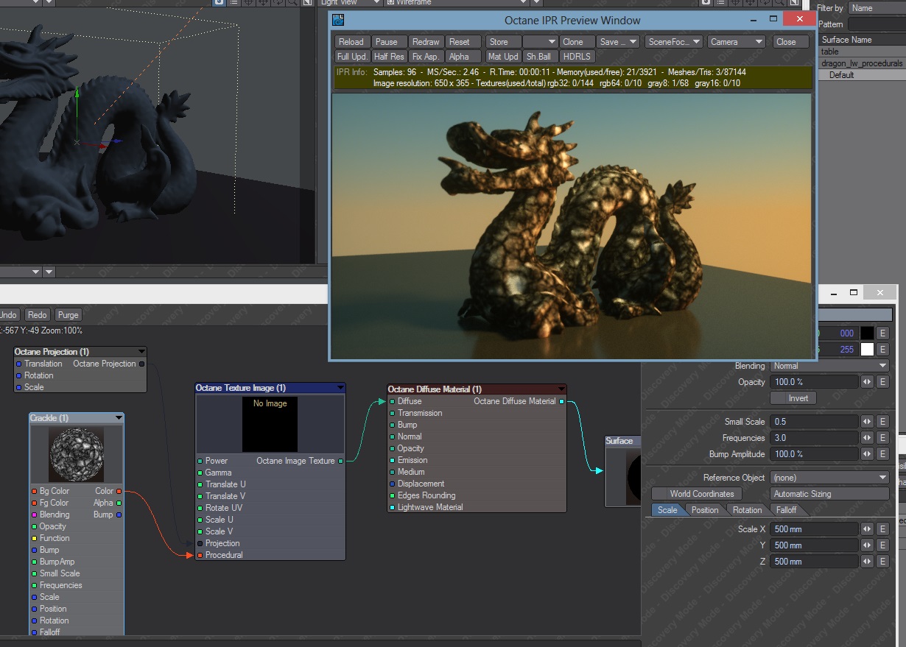Switch to the Position tab
Image resolution: width=906 pixels, height=647 pixels.
click(x=704, y=510)
